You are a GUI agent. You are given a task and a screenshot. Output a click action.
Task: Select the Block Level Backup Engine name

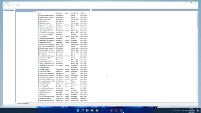point(47,46)
